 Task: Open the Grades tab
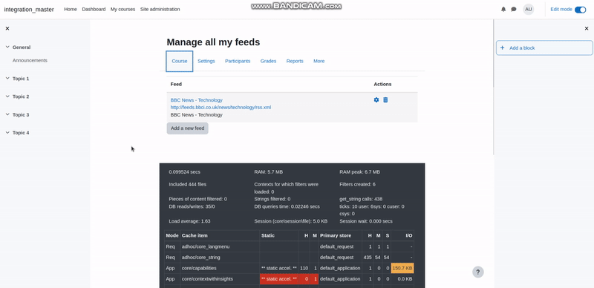(x=268, y=61)
